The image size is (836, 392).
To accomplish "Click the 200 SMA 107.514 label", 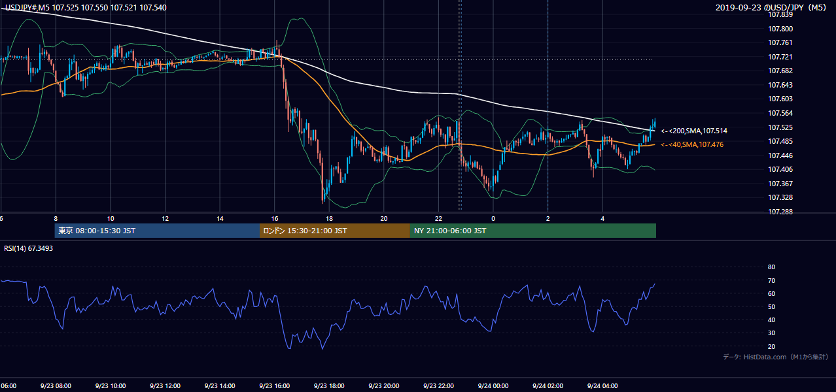I will [x=694, y=131].
